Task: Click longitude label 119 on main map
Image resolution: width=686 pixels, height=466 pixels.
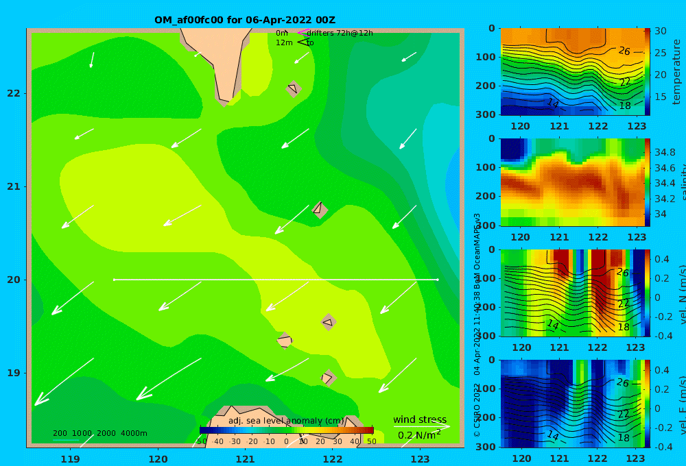Action: coord(71,459)
